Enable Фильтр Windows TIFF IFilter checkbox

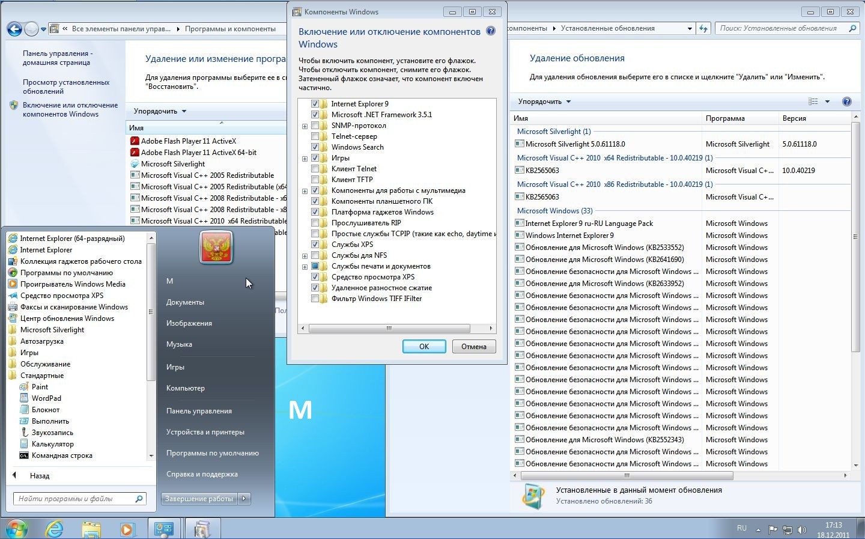[315, 299]
